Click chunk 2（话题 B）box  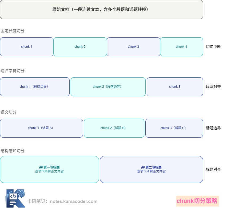click(x=114, y=128)
